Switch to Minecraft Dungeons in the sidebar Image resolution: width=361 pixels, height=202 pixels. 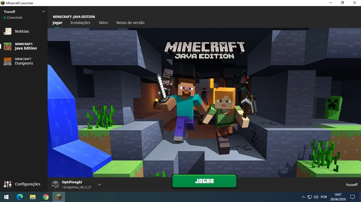[x=24, y=61]
